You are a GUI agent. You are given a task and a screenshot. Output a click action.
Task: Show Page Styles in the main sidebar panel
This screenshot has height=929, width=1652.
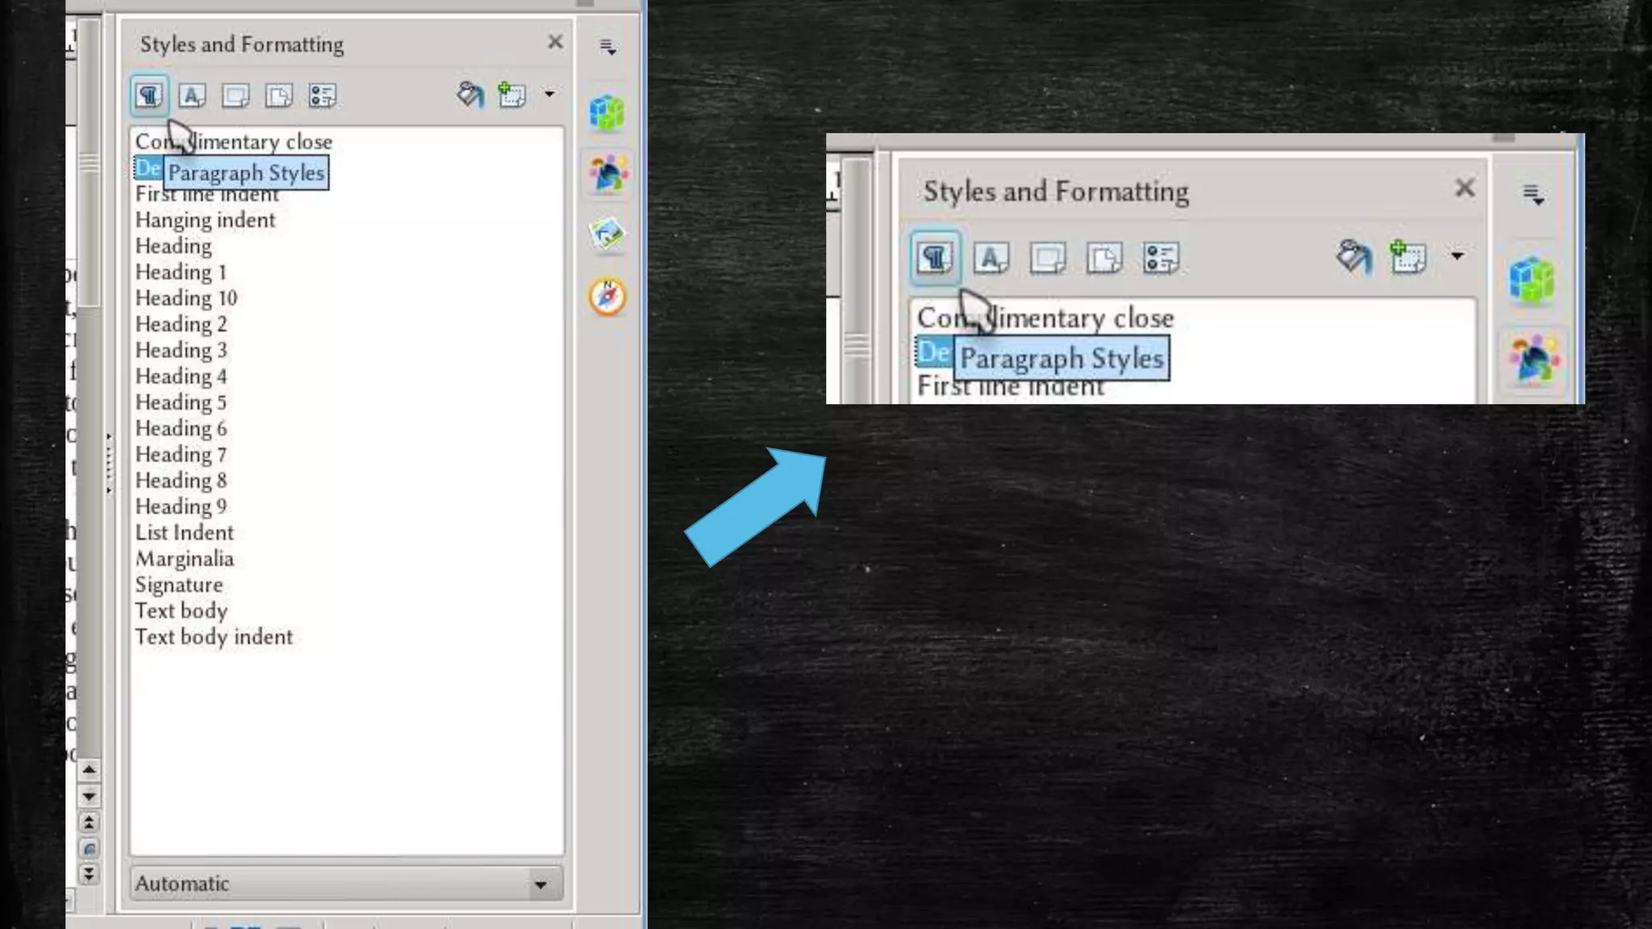[279, 96]
